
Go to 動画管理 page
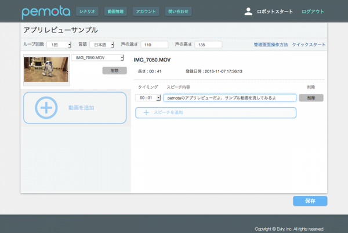116,11
